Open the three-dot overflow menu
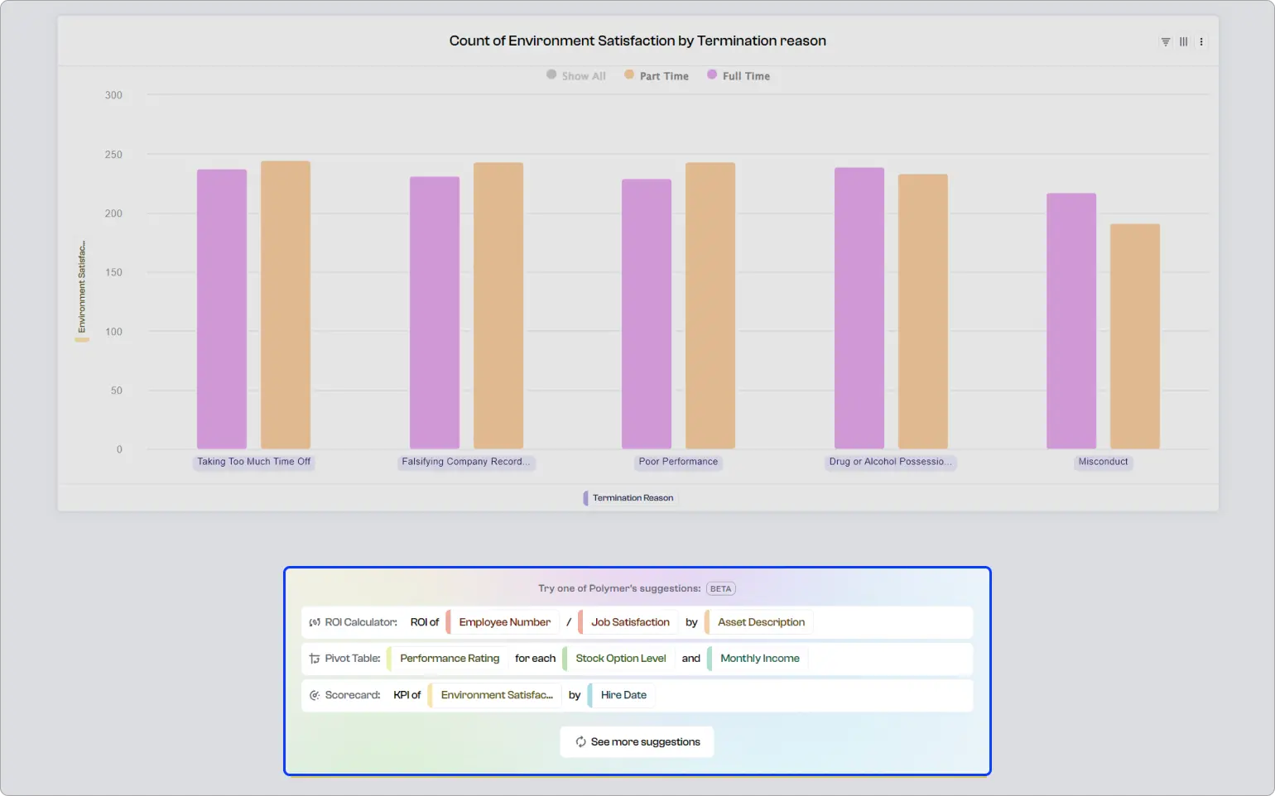Screen dimensions: 1275x796 click(x=1201, y=41)
